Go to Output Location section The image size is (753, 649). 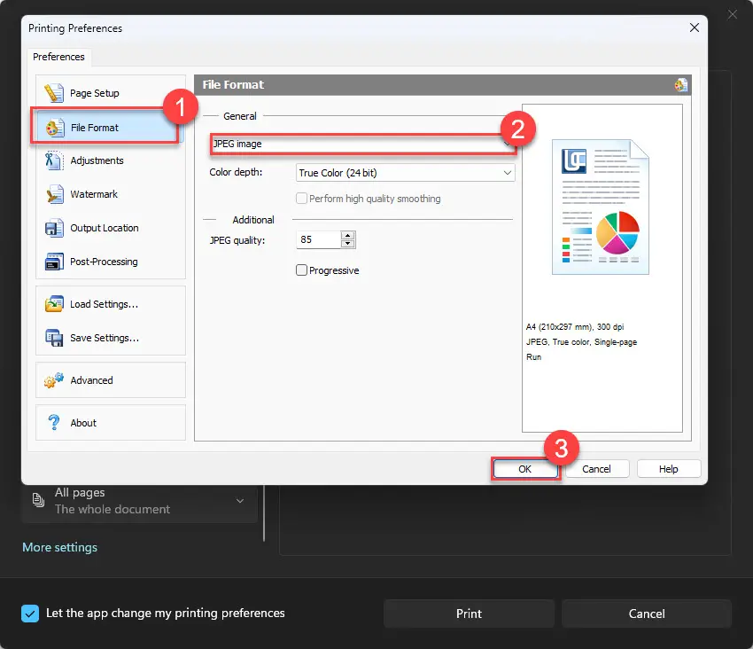tap(105, 228)
